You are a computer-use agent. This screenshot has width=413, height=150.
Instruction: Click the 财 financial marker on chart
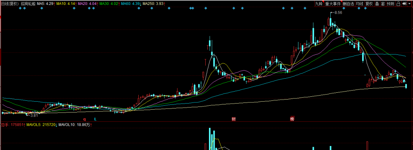click(x=234, y=119)
